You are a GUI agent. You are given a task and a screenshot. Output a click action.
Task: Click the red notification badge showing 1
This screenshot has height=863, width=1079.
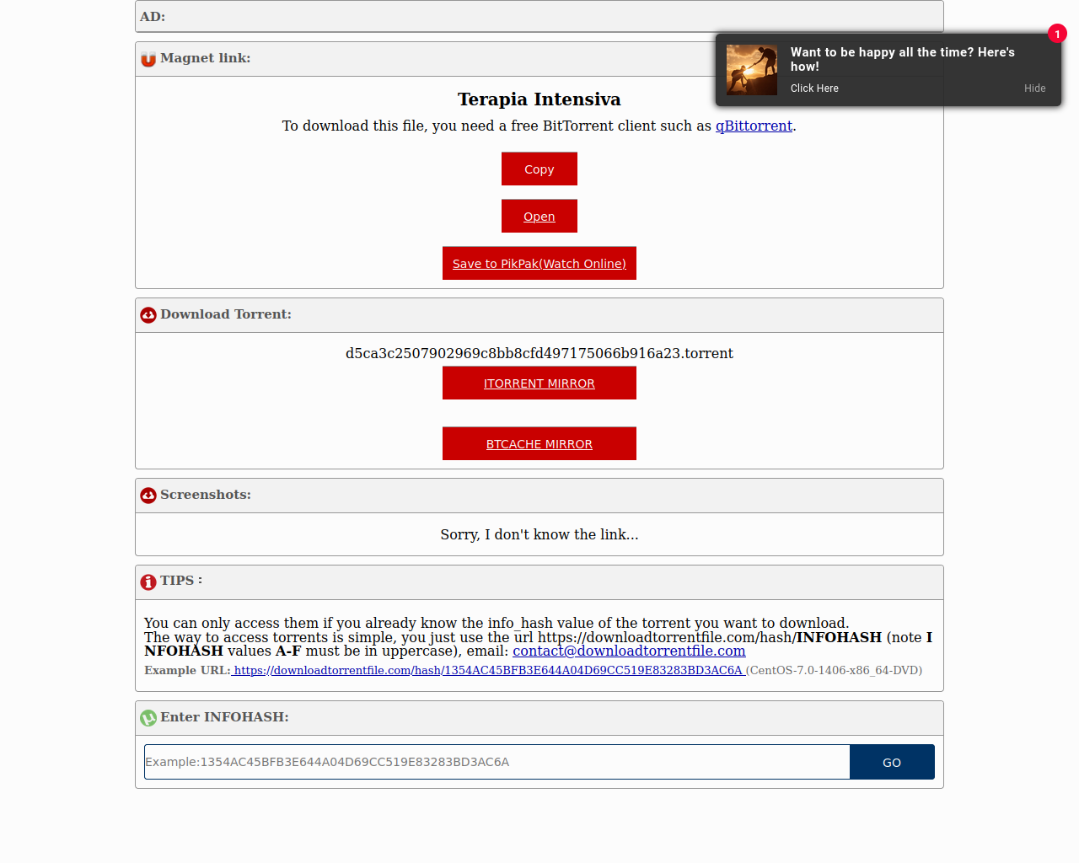[x=1057, y=34]
